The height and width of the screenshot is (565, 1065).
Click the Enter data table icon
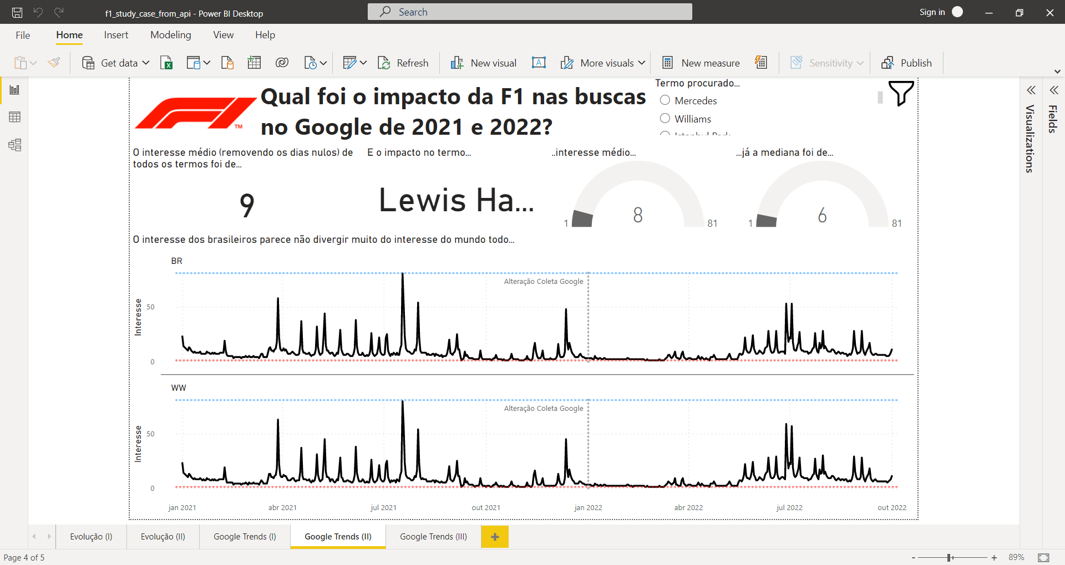click(254, 63)
